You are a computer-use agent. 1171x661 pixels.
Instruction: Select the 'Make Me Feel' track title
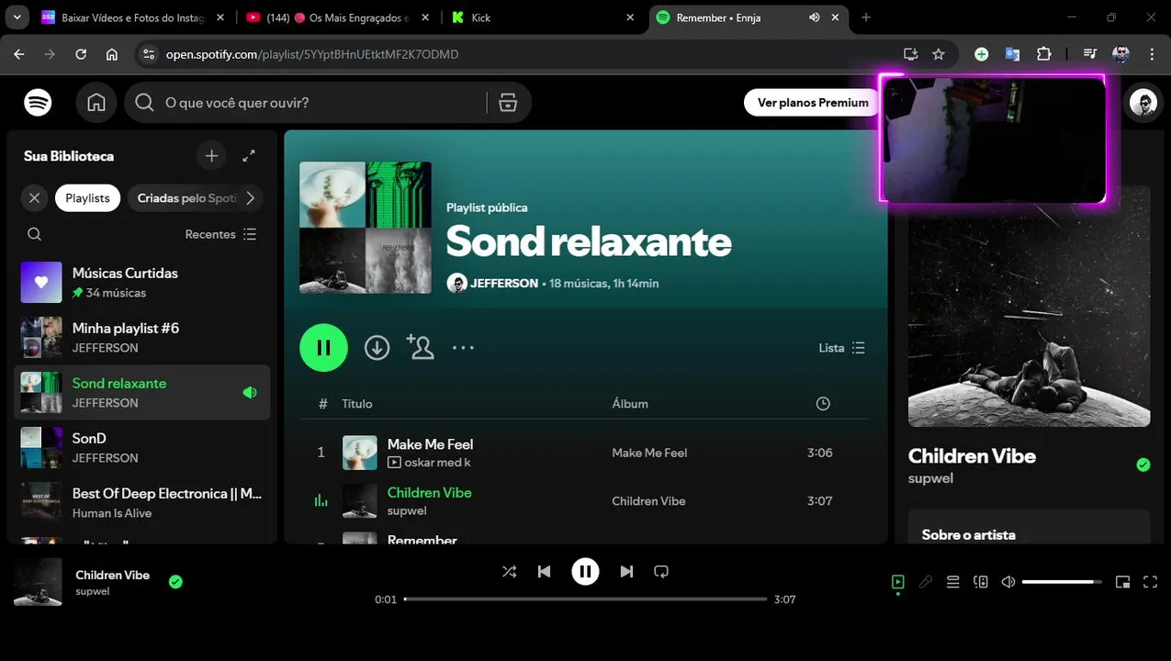(x=430, y=444)
